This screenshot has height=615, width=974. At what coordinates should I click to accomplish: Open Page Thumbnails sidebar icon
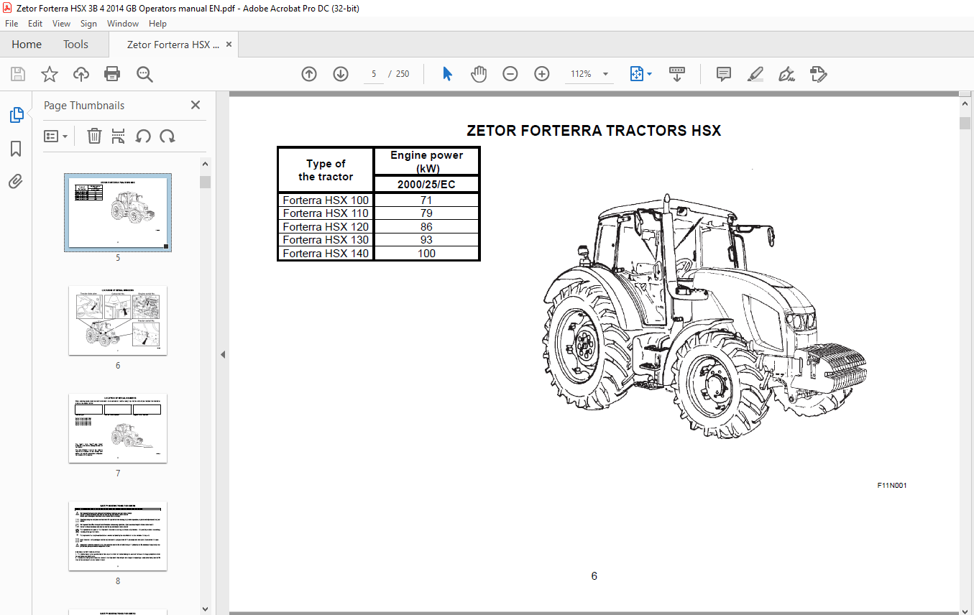[16, 115]
